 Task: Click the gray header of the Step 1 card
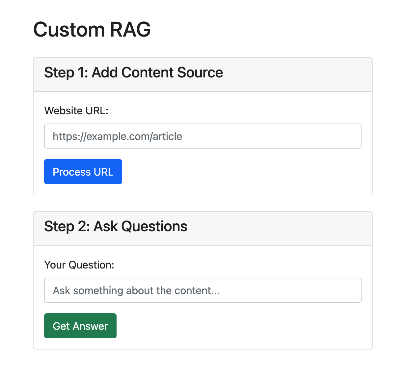pyautogui.click(x=296, y=75)
